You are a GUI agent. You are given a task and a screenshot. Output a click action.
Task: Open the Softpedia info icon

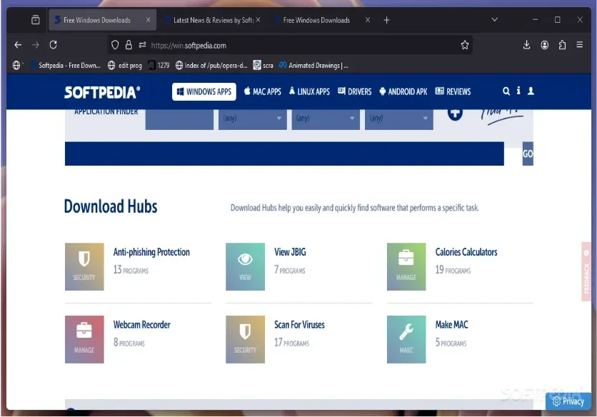click(x=518, y=91)
